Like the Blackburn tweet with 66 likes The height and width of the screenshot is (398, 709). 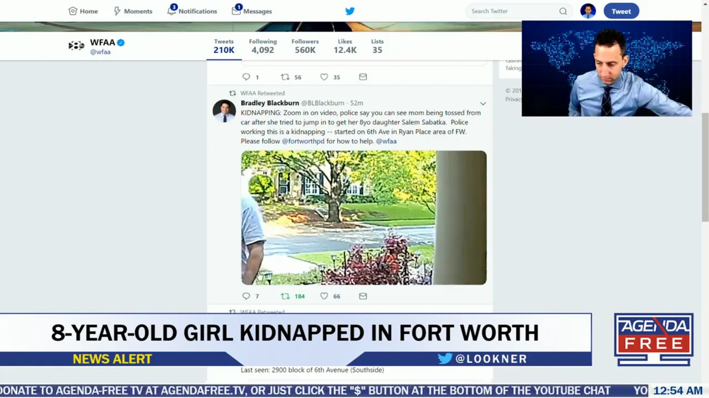pos(330,296)
